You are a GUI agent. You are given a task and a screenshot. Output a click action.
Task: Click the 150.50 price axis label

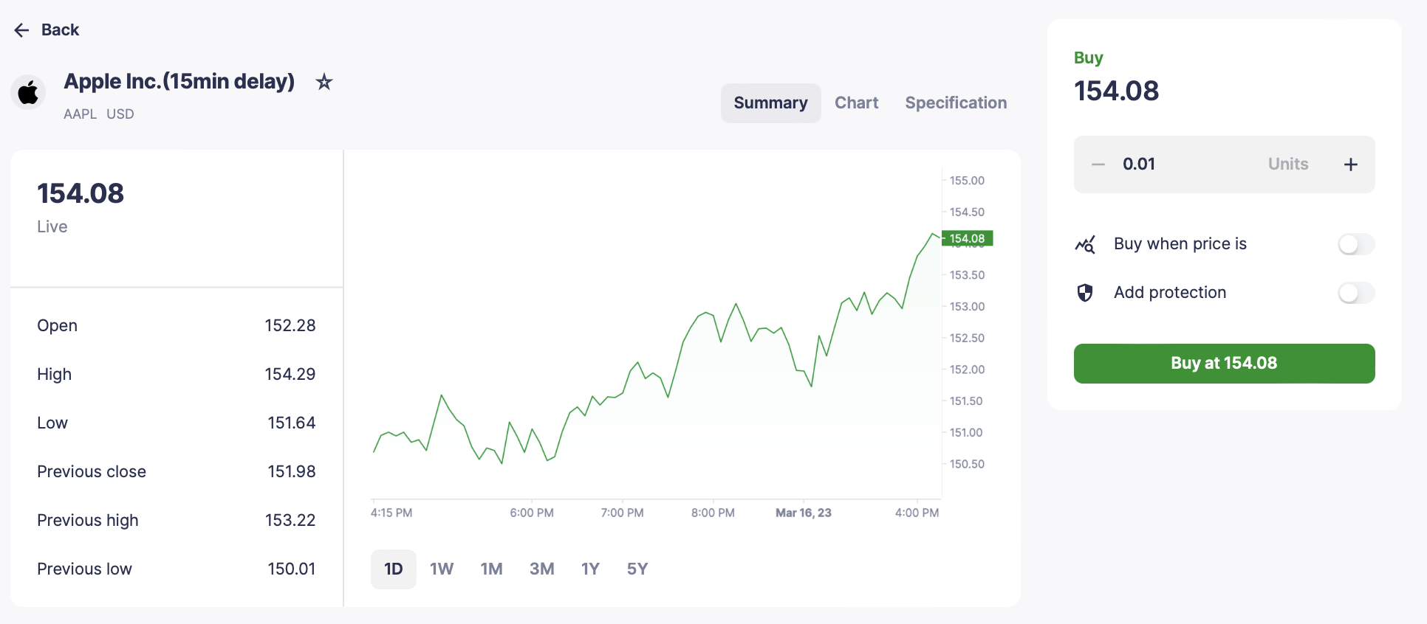click(967, 464)
